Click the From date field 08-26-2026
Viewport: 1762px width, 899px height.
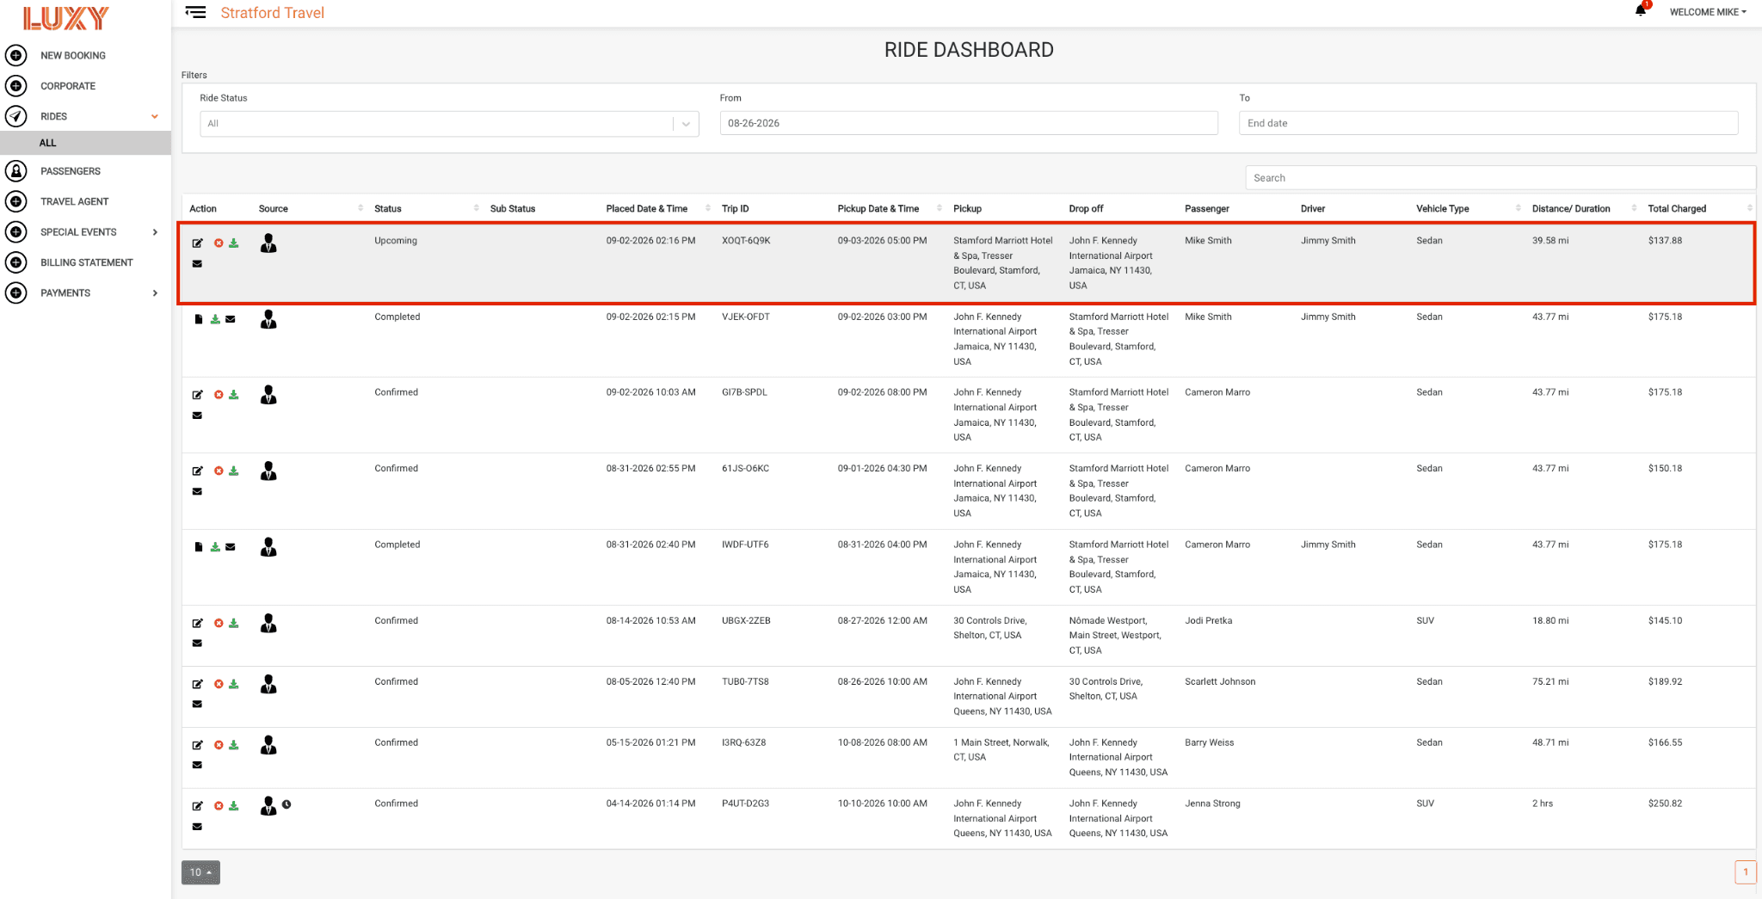click(x=969, y=123)
